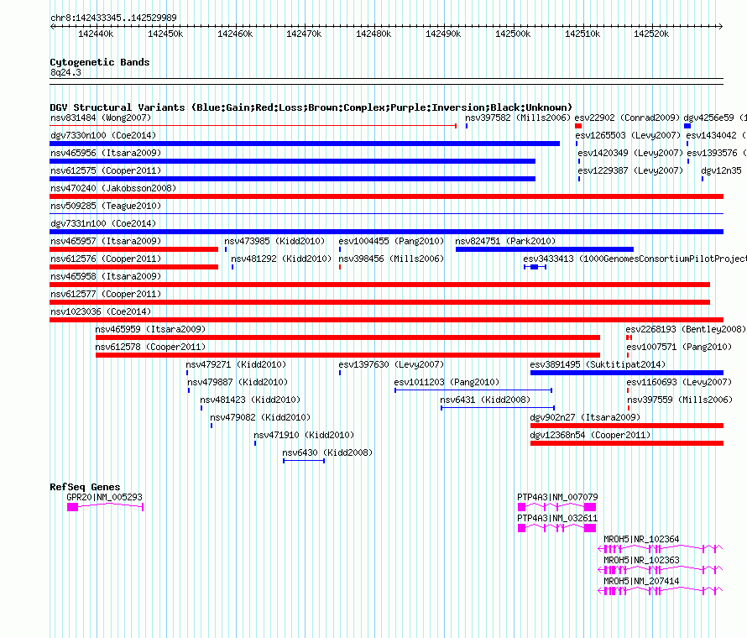747x638 pixels.
Task: Select the dgv4256e59 blue marker
Action: [687, 126]
